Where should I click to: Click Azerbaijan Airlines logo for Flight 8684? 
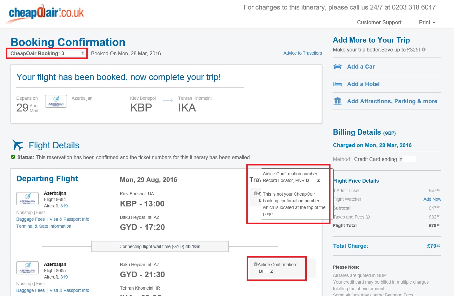pos(28,199)
